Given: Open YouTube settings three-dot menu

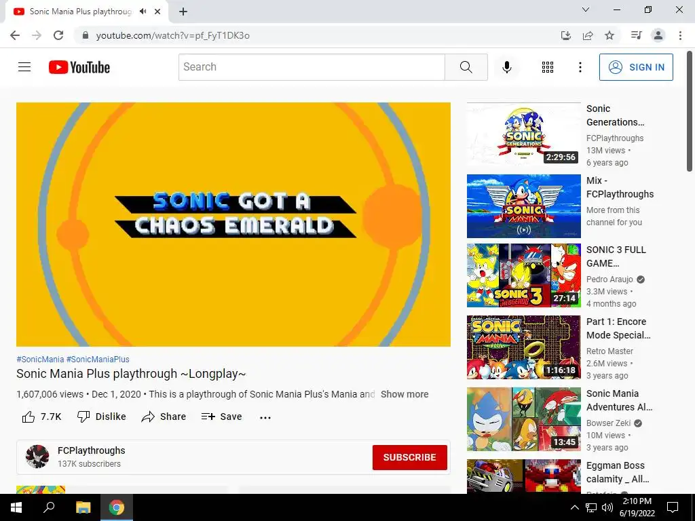Looking at the screenshot, I should click(580, 67).
